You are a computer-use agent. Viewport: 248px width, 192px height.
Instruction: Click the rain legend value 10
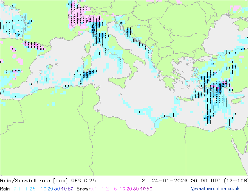coord(43,189)
